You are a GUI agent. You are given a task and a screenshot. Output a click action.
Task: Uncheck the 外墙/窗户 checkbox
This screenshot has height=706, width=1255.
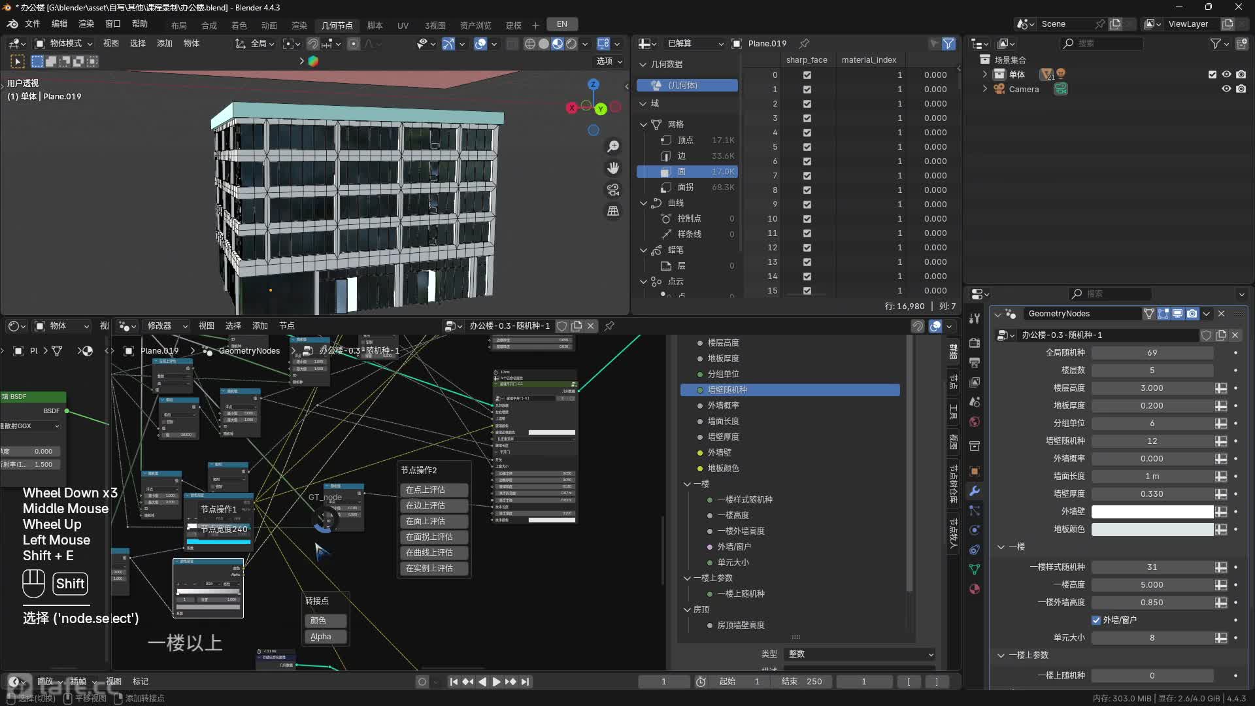click(1096, 620)
